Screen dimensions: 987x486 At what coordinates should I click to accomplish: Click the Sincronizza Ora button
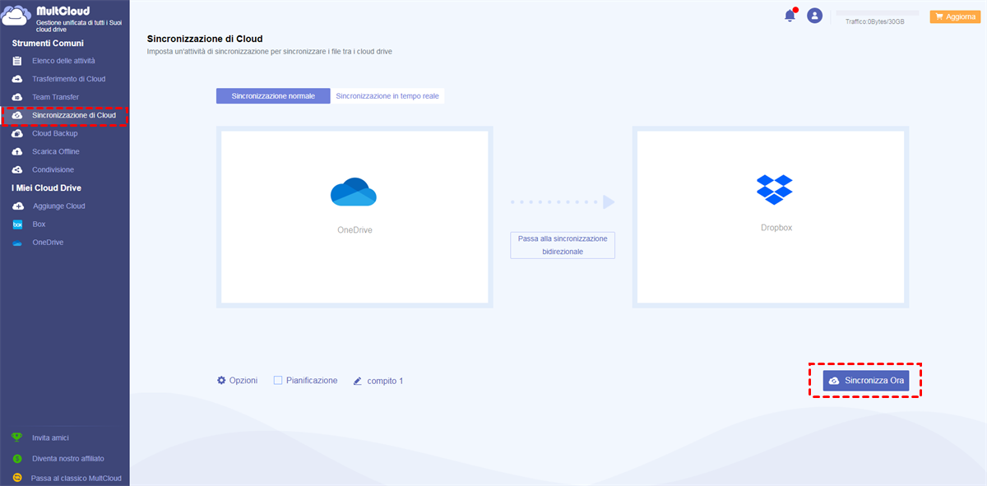tap(866, 381)
